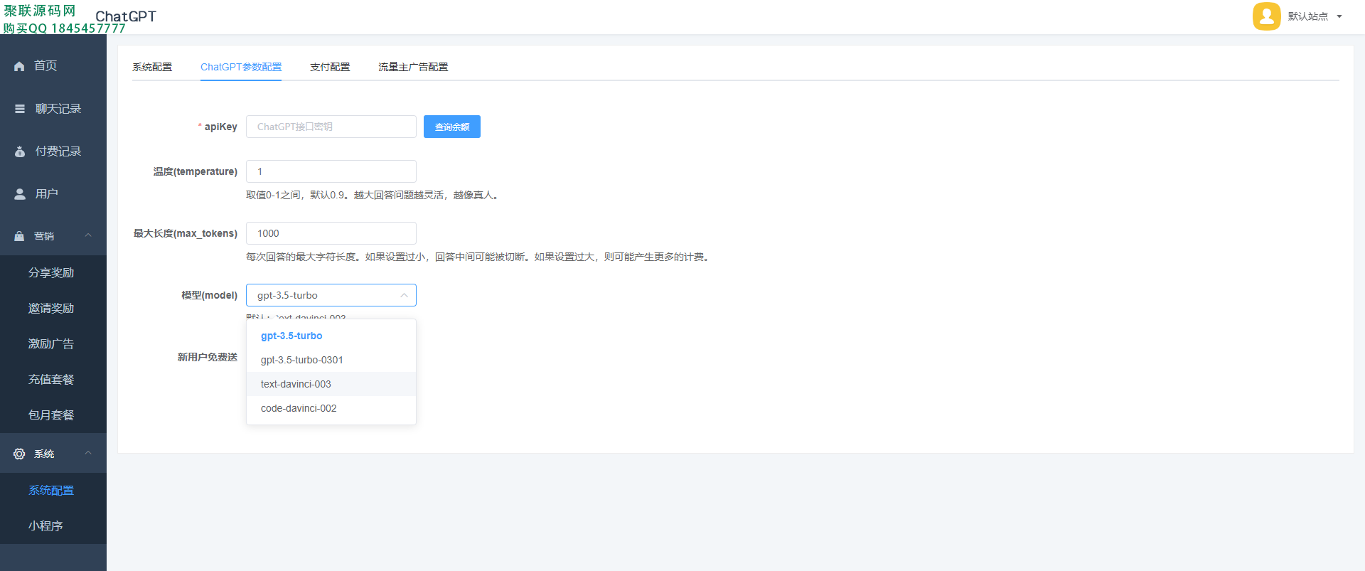
Task: Switch to the 流量主广告配置 tab
Action: coord(413,67)
